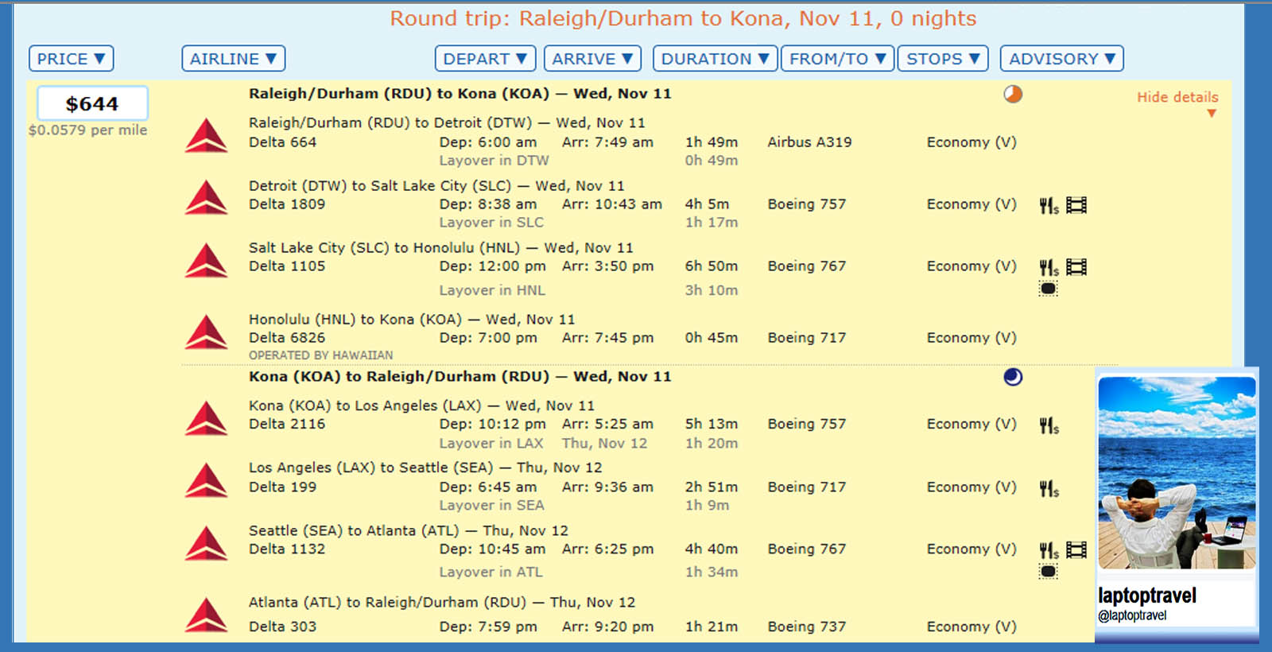The image size is (1272, 652).
Task: Click the Delta logo for flight Delta 664
Action: 206,135
